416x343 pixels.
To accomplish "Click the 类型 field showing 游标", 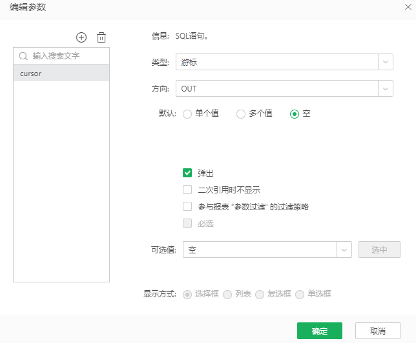I will coord(276,62).
